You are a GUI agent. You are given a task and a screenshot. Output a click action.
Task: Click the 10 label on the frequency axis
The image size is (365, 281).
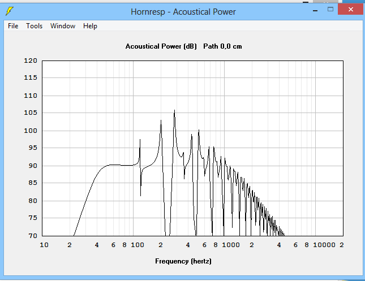coord(44,245)
